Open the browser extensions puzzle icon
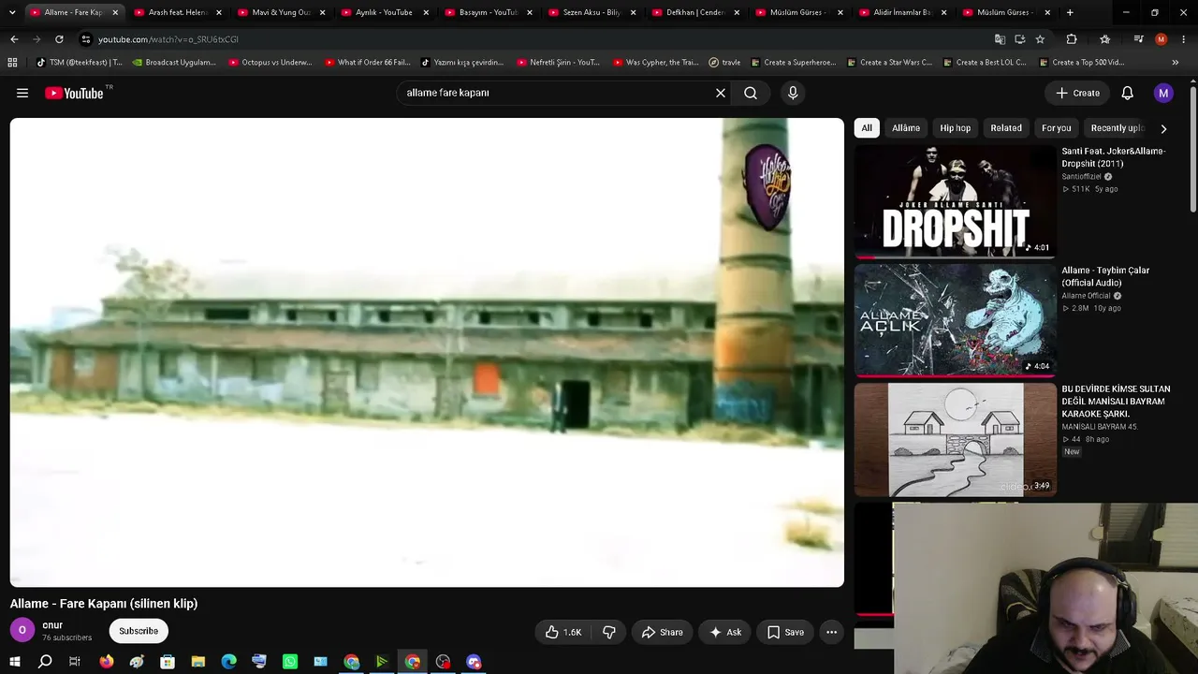The height and width of the screenshot is (674, 1198). point(1072,39)
